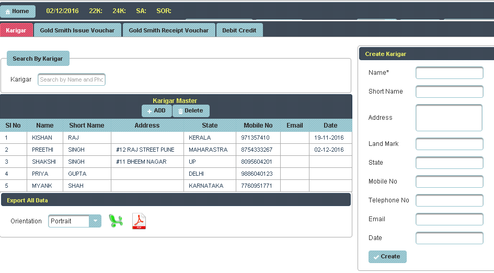Click the Mobile No input field
Image resolution: width=494 pixels, height=273 pixels.
[x=449, y=181]
